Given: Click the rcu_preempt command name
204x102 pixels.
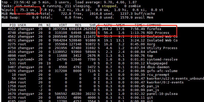Looking at the screenshot, I should point(158,75).
